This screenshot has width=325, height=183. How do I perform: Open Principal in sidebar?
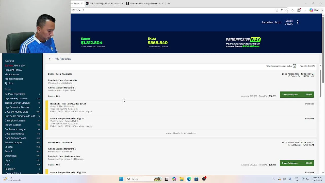coord(9,61)
